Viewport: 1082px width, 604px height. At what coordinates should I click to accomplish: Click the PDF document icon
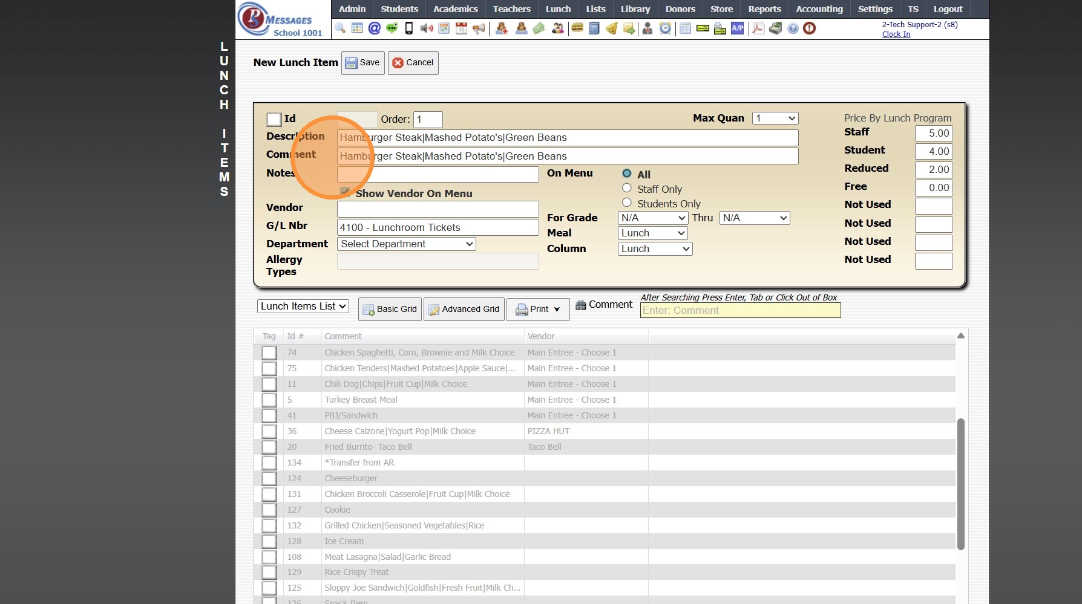758,28
